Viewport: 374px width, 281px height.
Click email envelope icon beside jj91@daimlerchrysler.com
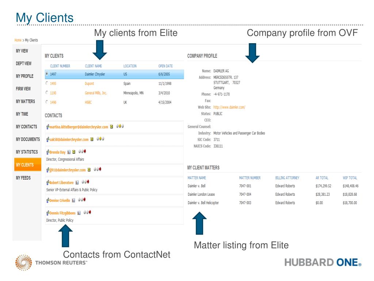point(89,170)
